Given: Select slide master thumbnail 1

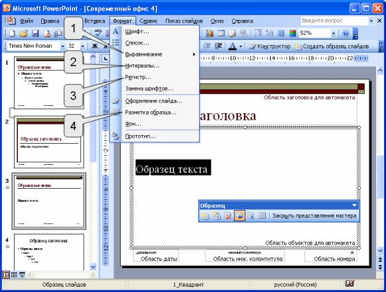Looking at the screenshot, I should point(48,83).
